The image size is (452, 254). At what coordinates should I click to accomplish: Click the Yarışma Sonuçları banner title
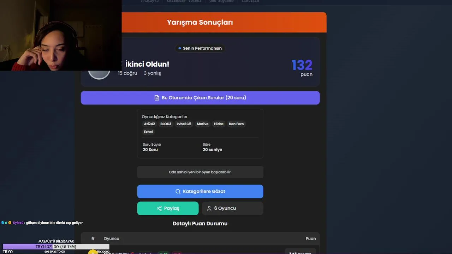(x=200, y=22)
